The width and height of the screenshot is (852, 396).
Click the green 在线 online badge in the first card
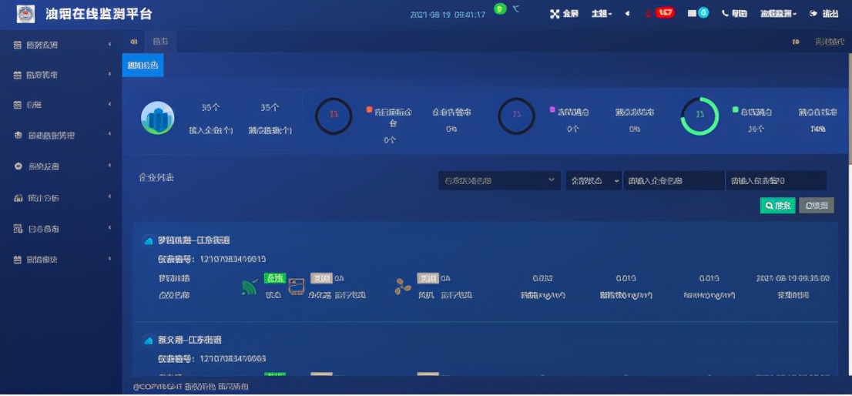[x=275, y=277]
